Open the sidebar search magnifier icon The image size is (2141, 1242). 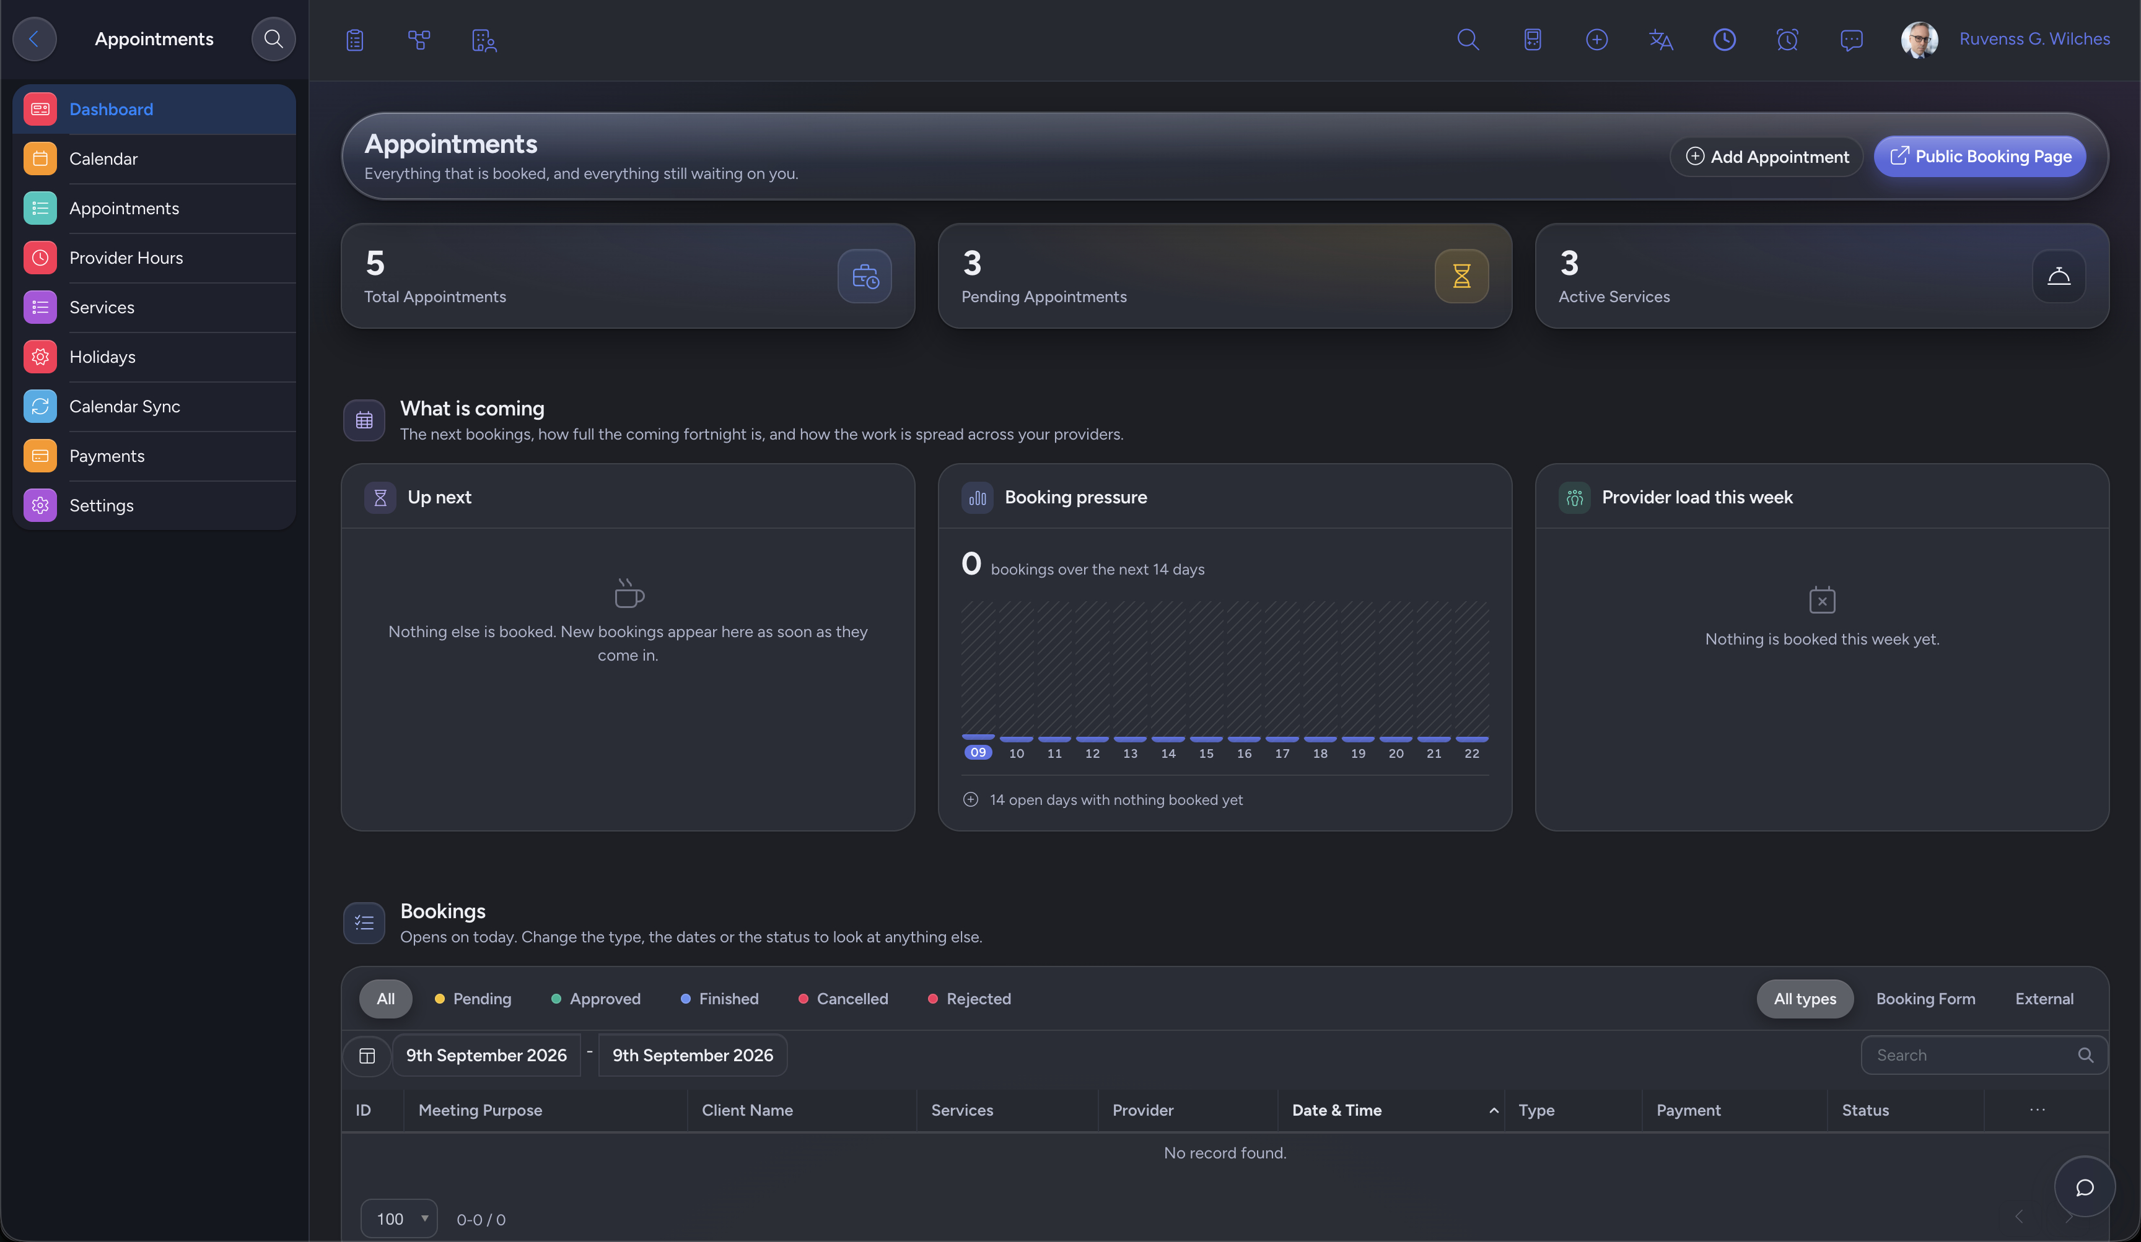coord(273,39)
